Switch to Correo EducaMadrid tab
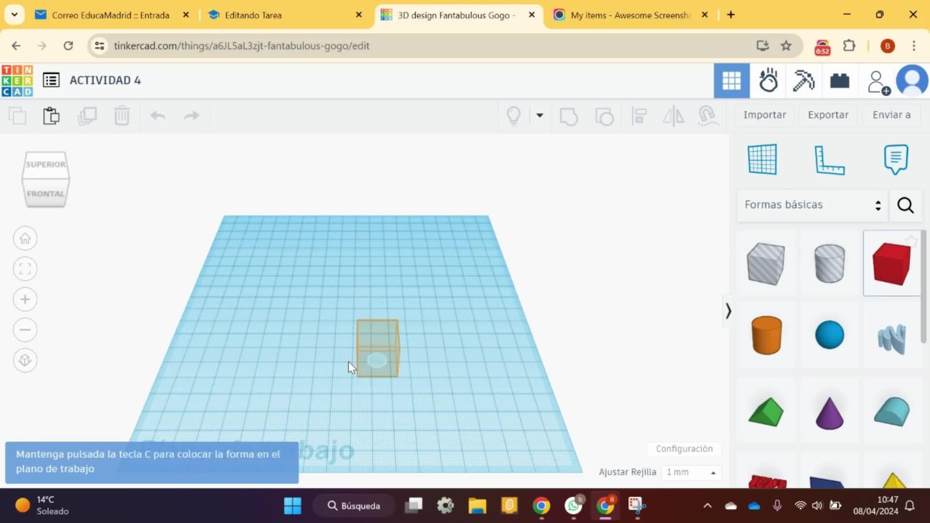This screenshot has height=523, width=930. (x=110, y=15)
